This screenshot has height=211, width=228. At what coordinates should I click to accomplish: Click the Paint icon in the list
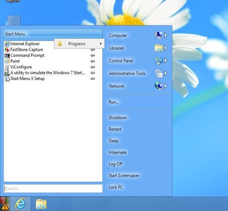(7, 61)
